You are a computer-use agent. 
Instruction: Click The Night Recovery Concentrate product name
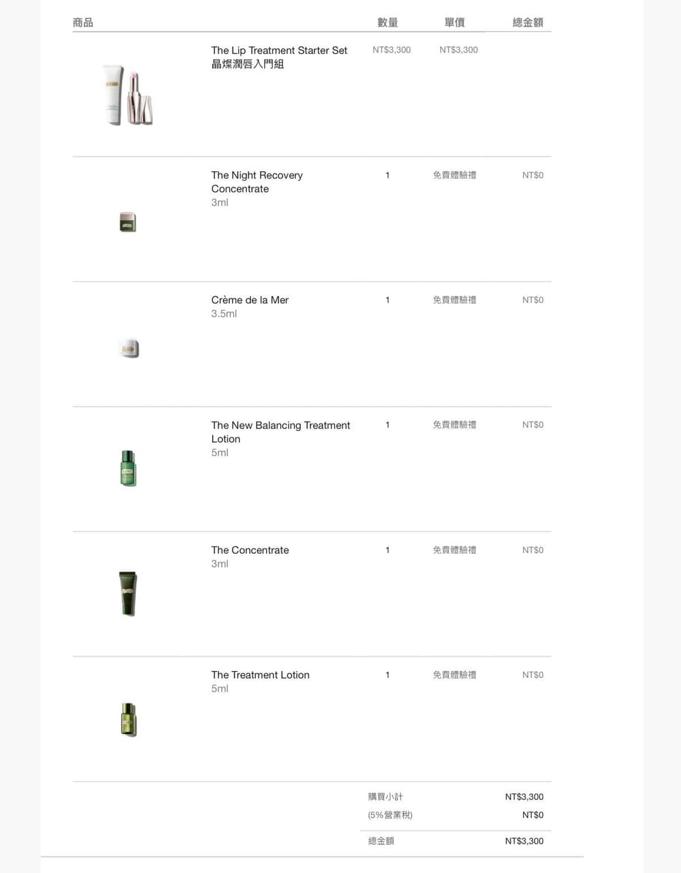click(x=257, y=182)
